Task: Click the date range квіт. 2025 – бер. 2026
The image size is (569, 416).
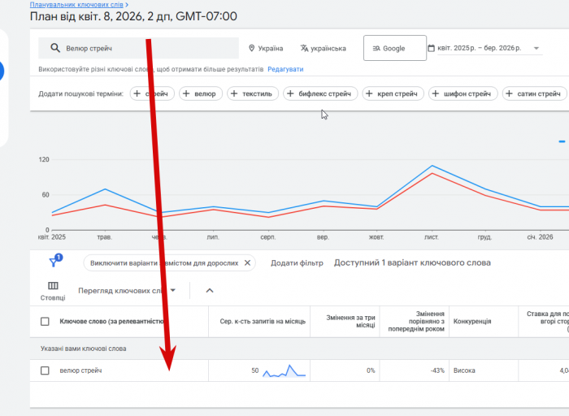Action: pos(479,48)
